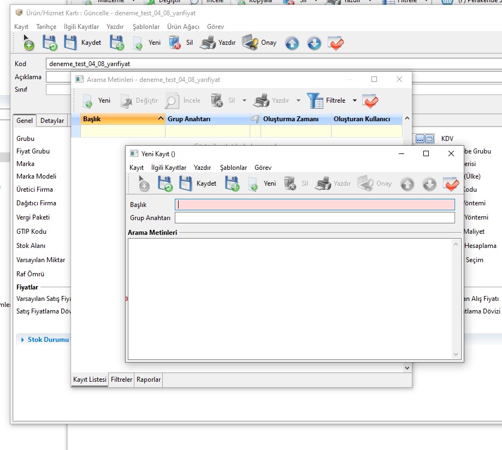
Task: Open the Detaylar tab
Action: (x=52, y=121)
